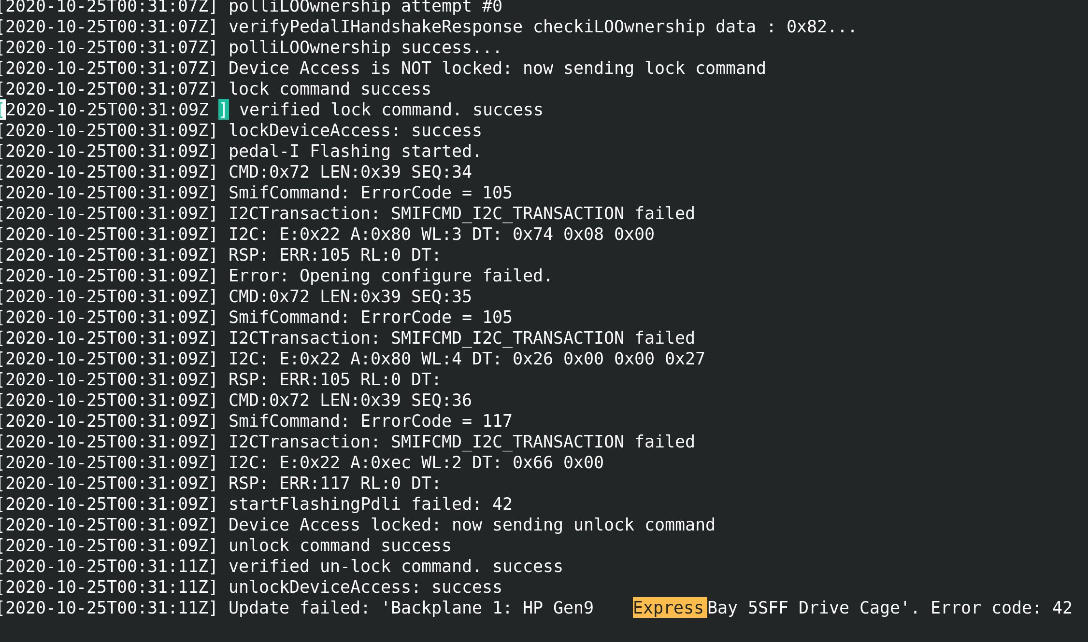Click the "verified lock command. success" line
This screenshot has height=642, width=1088.
coord(391,110)
